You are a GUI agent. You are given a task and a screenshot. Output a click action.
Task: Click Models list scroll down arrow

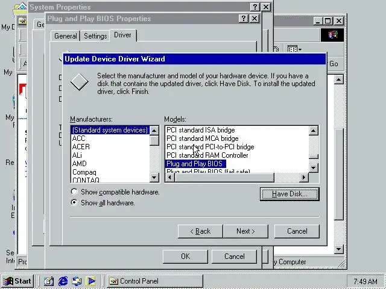(x=314, y=168)
